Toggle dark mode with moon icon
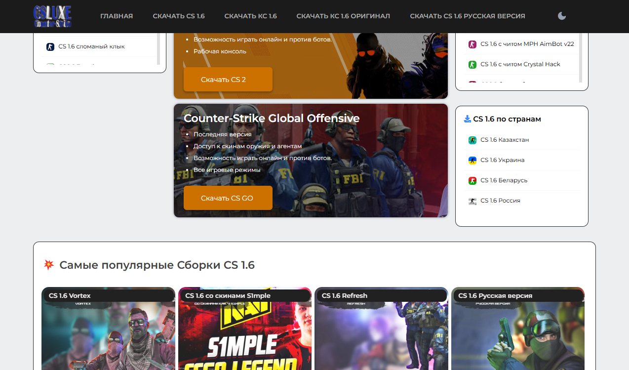Screen dimensions: 629x370 (562, 16)
